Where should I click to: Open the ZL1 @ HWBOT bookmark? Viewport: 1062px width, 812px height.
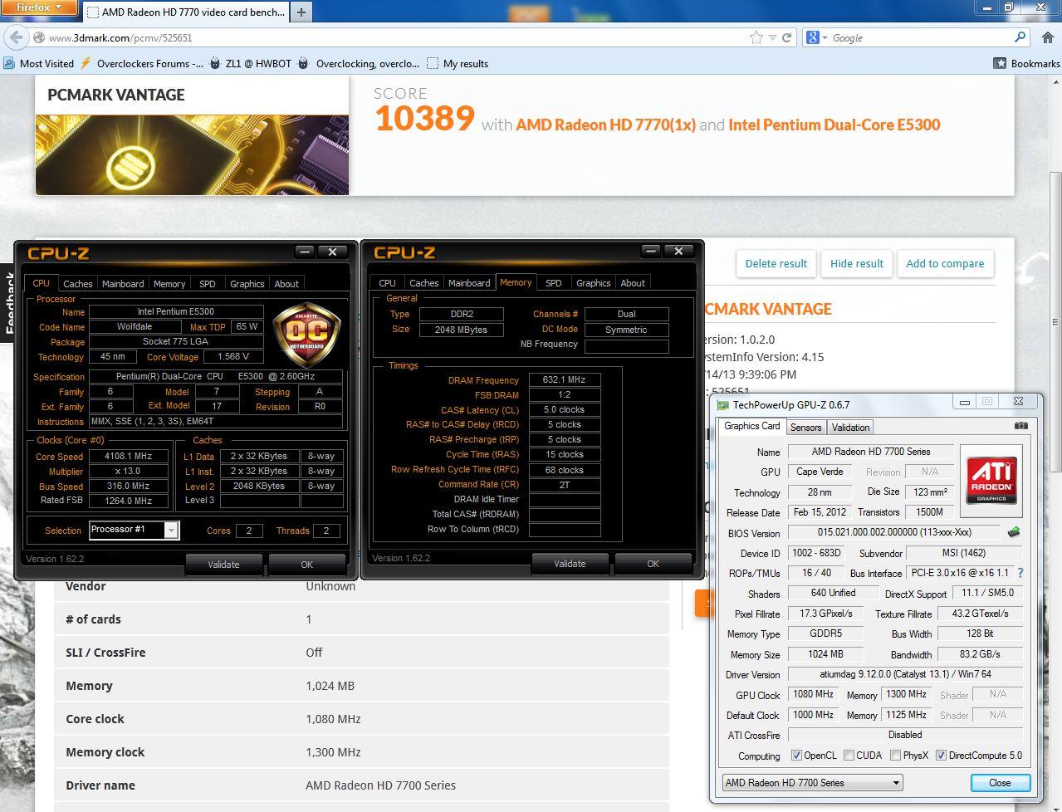coord(250,63)
